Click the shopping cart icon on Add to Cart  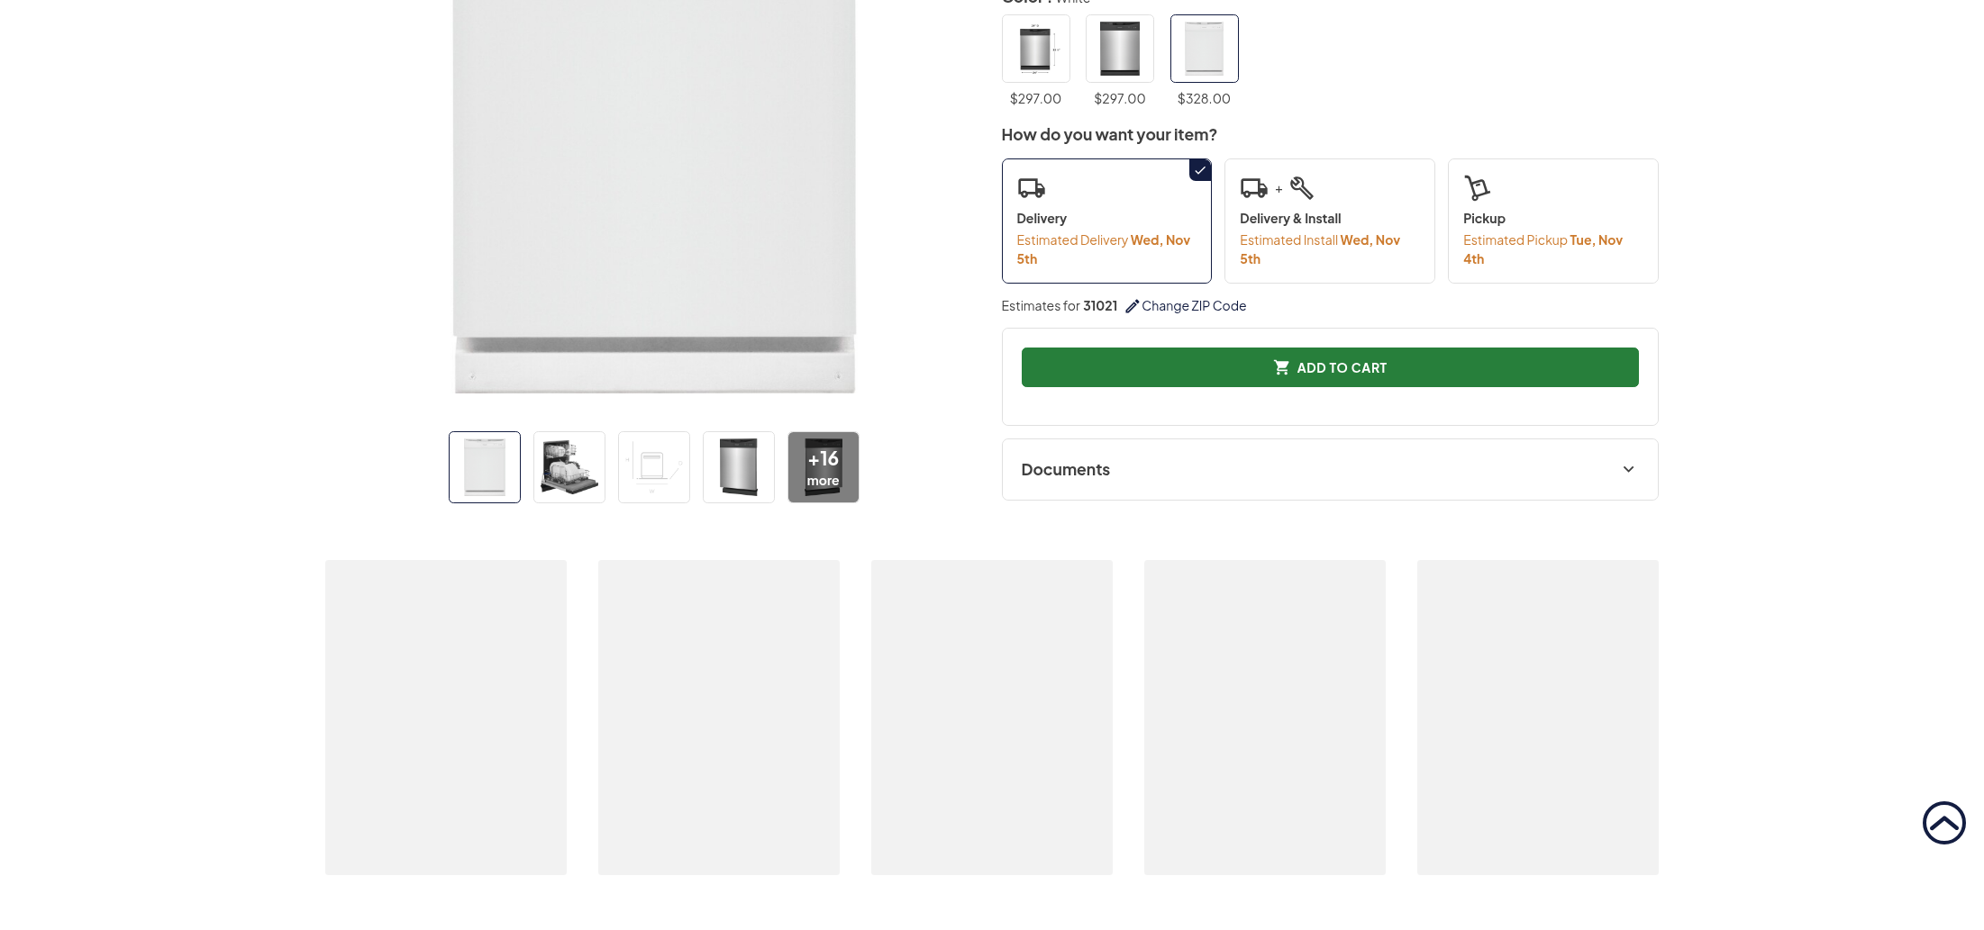click(x=1280, y=367)
